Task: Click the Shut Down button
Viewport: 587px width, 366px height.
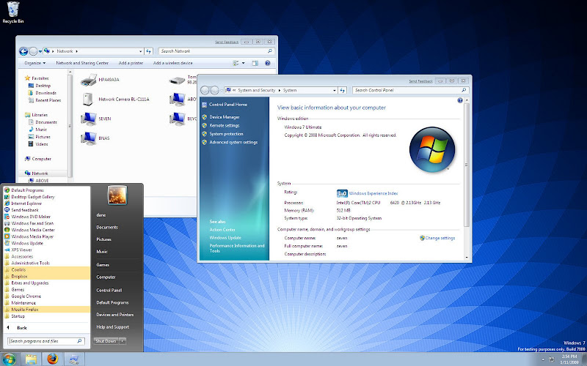Action: point(106,341)
